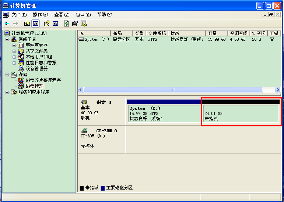Click the 磁盘碎片整理程序 icon
Image resolution: width=284 pixels, height=202 pixels.
21,80
